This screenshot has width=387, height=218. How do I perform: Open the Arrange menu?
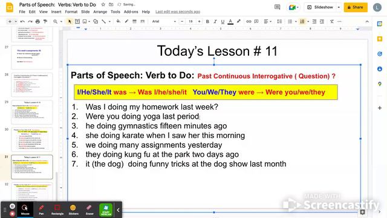click(100, 12)
